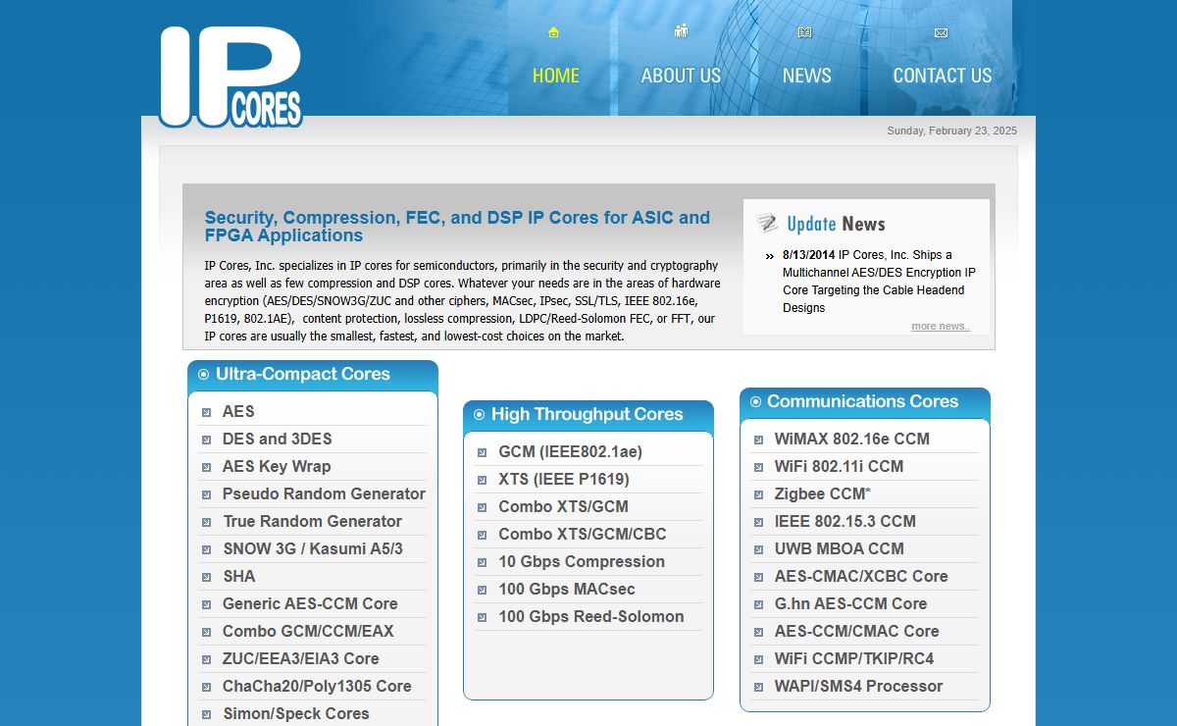Click the 'more news..' link

click(941, 326)
